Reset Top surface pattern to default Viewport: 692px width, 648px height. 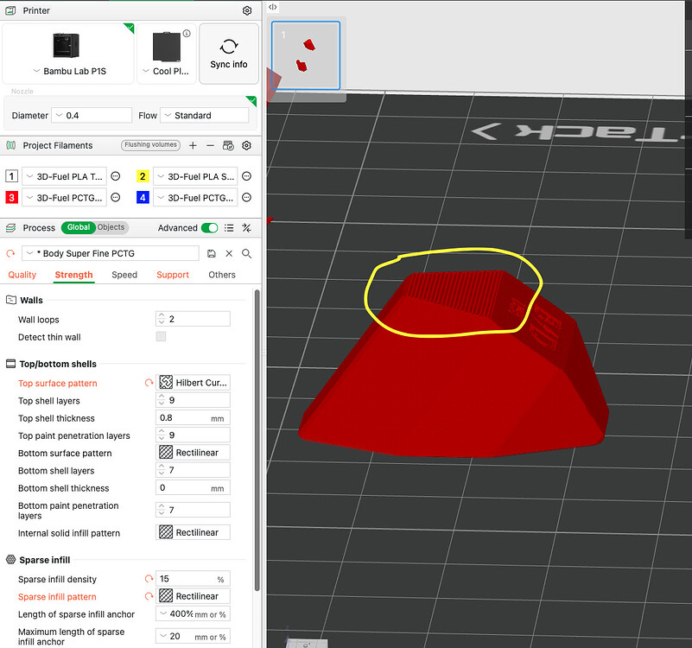click(x=149, y=383)
